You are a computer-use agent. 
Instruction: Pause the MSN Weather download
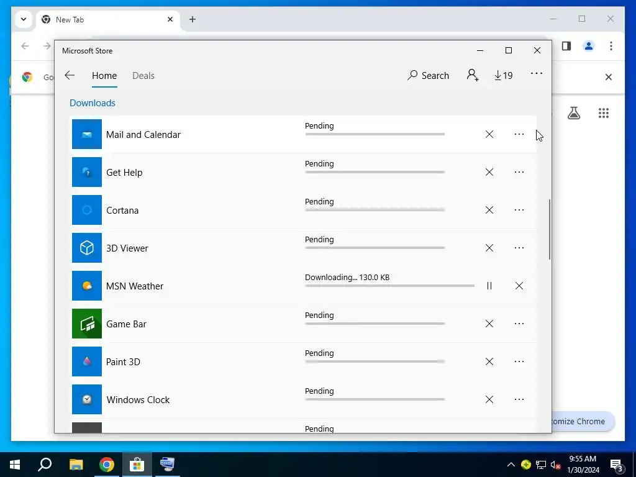pos(489,286)
